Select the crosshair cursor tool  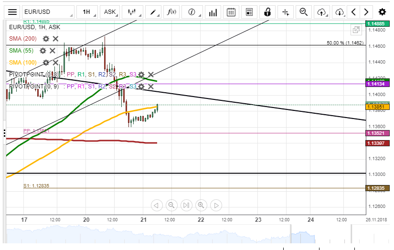tap(286, 12)
